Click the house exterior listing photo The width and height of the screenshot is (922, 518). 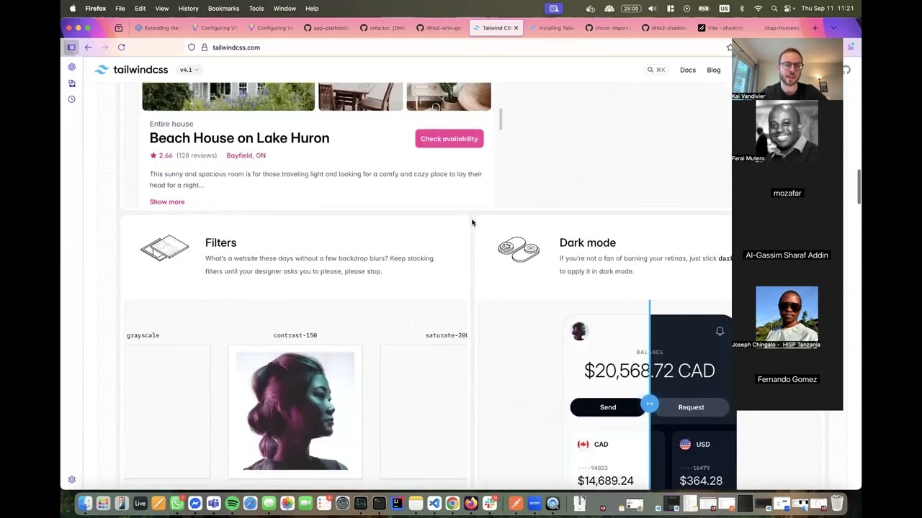coord(228,96)
